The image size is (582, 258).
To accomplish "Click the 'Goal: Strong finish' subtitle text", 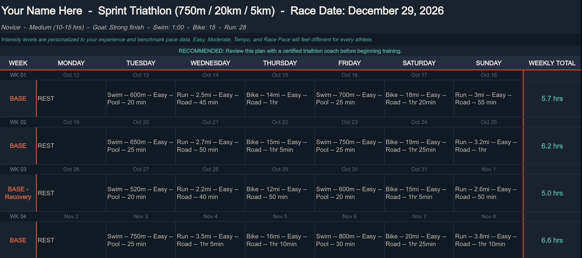I will [118, 27].
